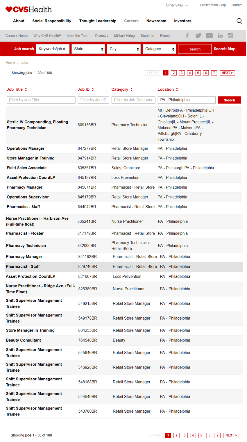Click the Prescription Help link
The width and height of the screenshot is (247, 442).
pyautogui.click(x=213, y=5)
